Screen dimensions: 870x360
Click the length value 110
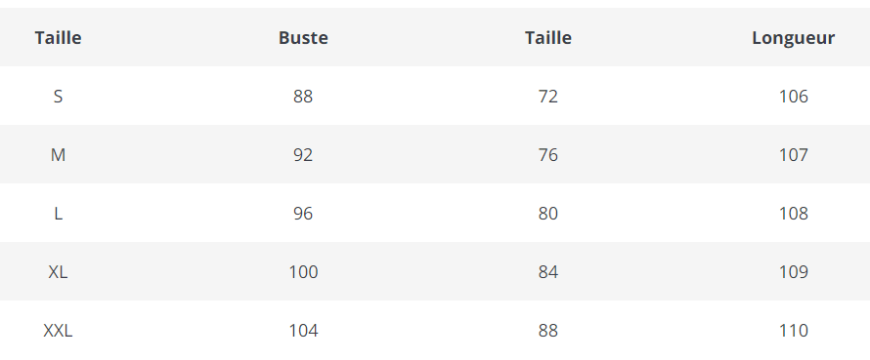coord(793,331)
